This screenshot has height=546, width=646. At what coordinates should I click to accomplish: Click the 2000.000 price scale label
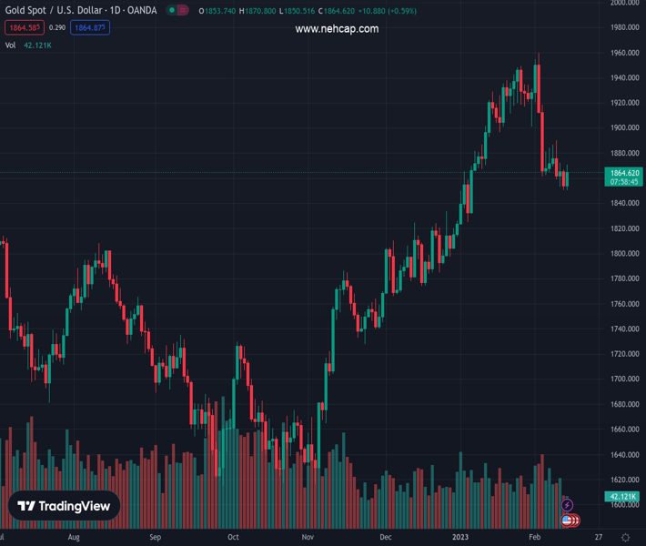pos(624,3)
